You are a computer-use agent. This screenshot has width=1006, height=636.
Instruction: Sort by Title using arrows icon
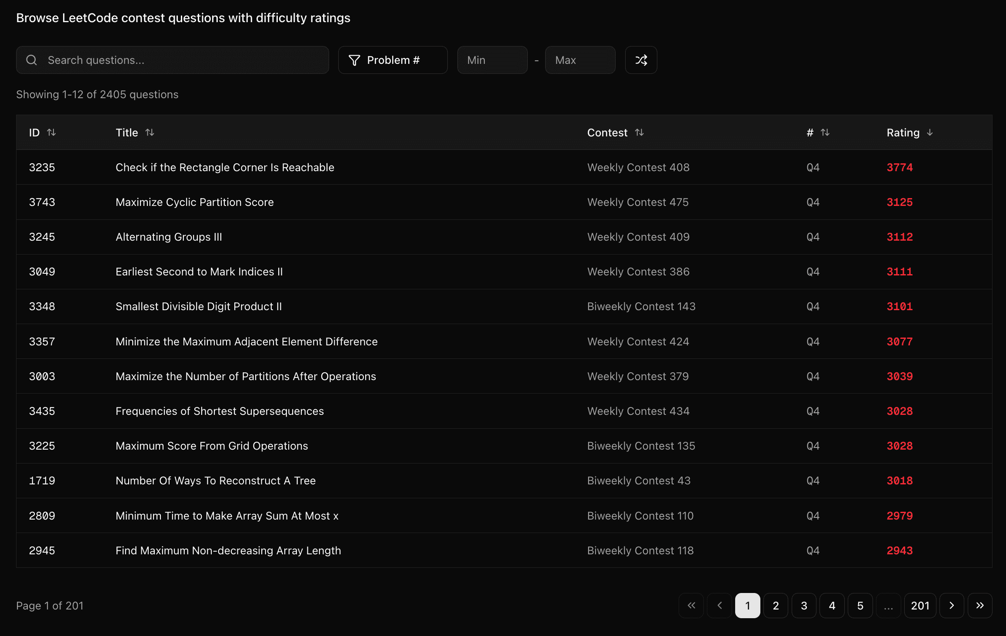click(150, 132)
